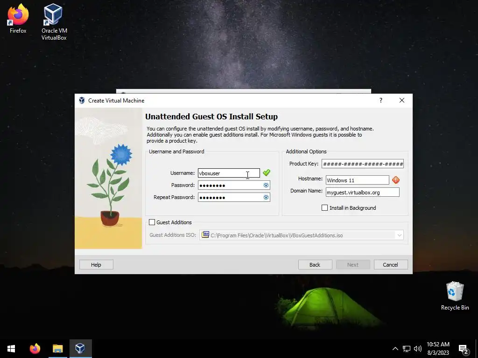Click the ISO file icon in Guest Additions ISO
The image size is (478, 358).
[205, 235]
